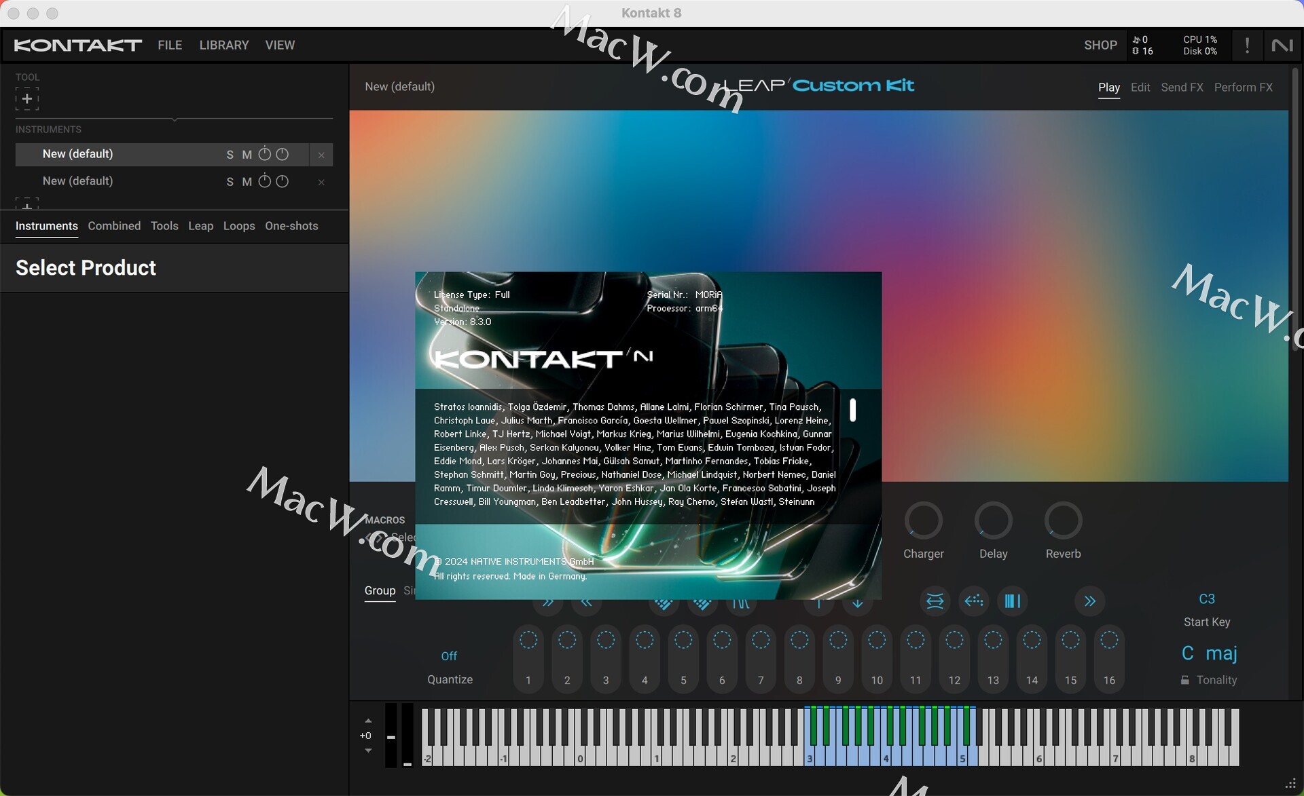Switch browser to Leap tab
The height and width of the screenshot is (796, 1304).
point(200,226)
